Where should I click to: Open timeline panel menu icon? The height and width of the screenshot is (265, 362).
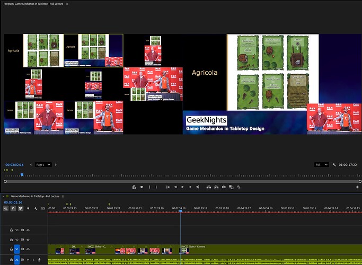tap(63, 196)
